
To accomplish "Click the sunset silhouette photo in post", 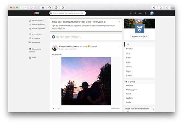I will click(86, 81).
